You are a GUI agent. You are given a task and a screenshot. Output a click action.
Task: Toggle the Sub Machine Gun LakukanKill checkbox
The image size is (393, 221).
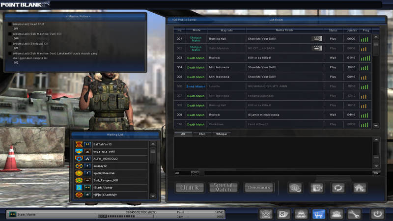point(10,54)
